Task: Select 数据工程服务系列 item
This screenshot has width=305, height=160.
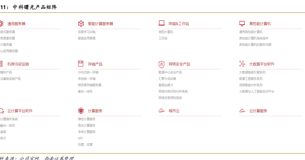Action: [251, 79]
